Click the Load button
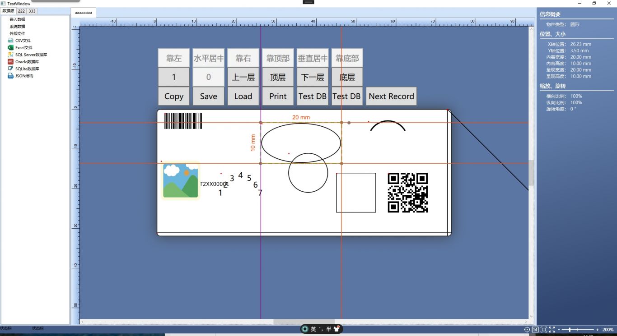 coord(243,96)
